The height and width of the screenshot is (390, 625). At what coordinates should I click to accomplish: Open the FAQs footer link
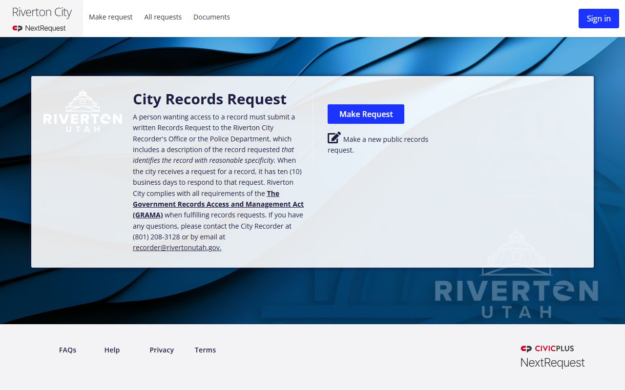(x=68, y=350)
